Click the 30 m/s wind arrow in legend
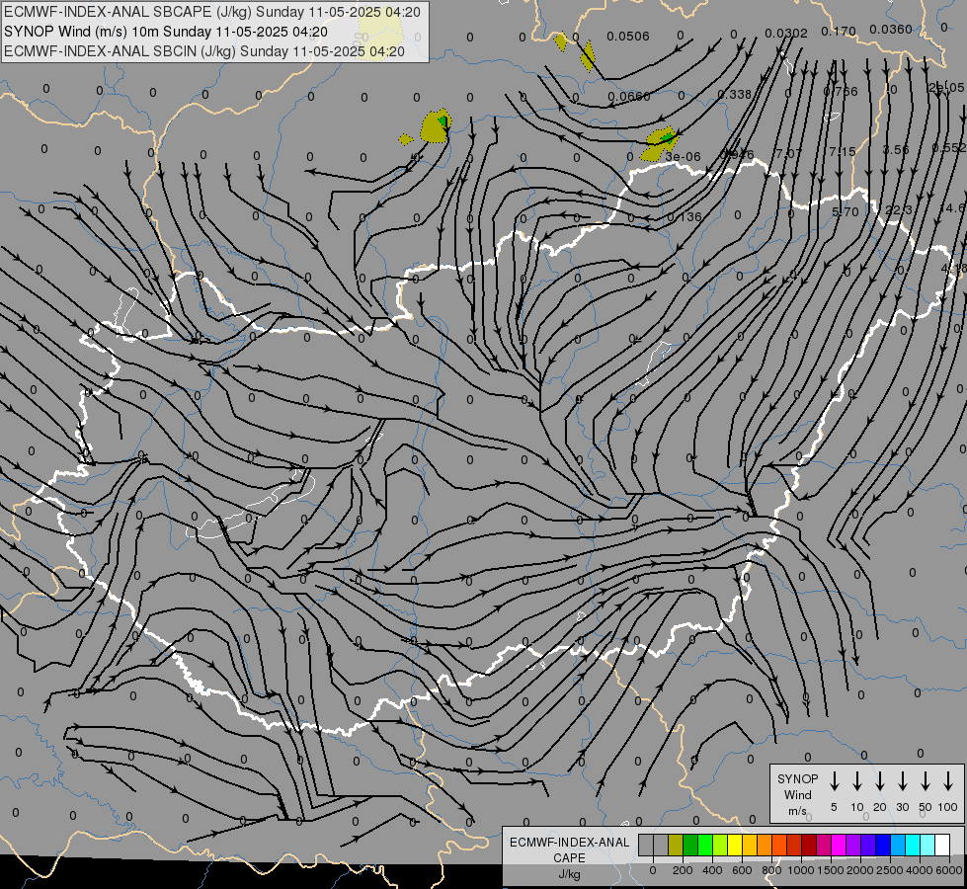 902,780
